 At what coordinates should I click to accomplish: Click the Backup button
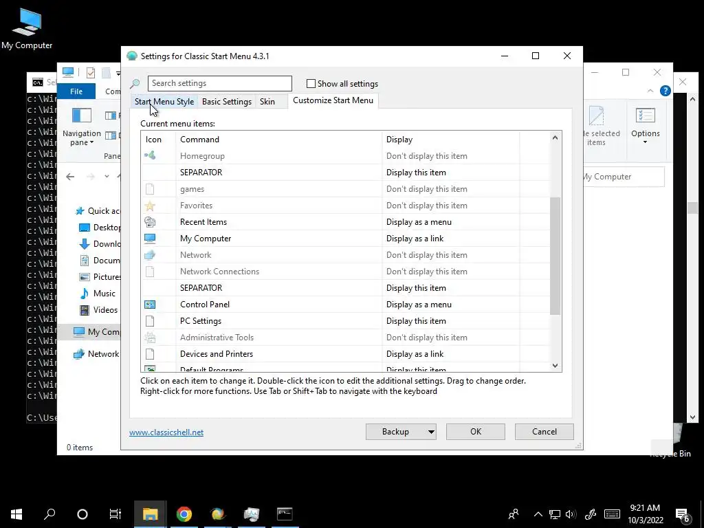395,432
